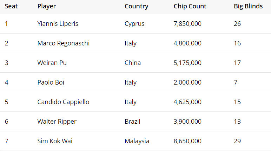Click the China country cell
271x152 pixels.
pos(133,63)
